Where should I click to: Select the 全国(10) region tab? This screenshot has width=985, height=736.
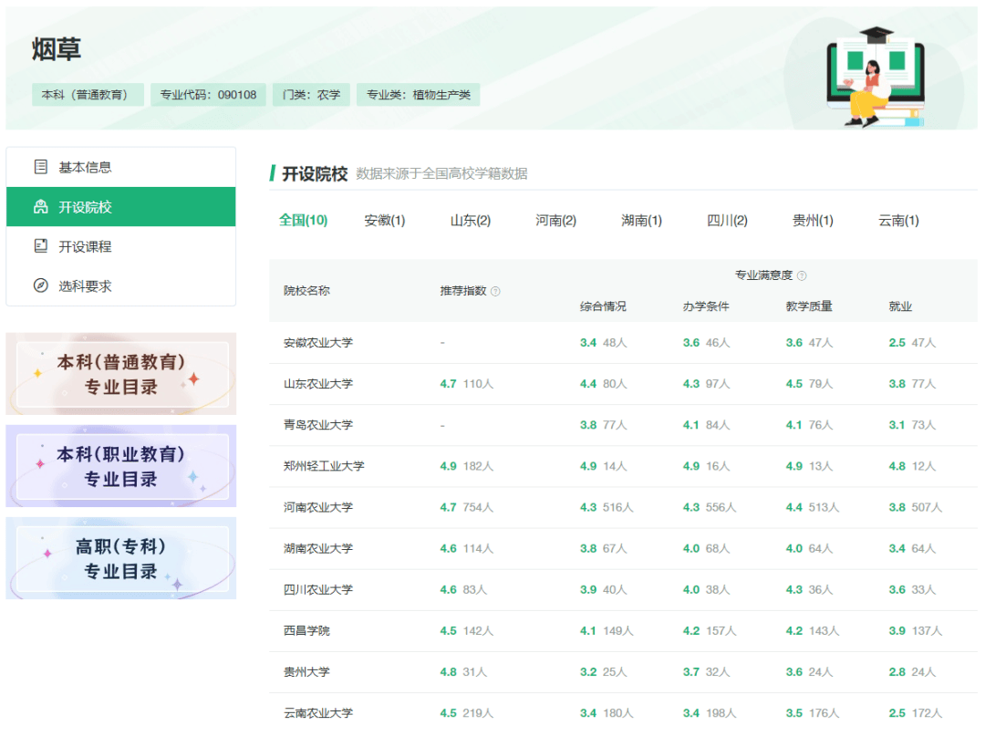click(303, 220)
